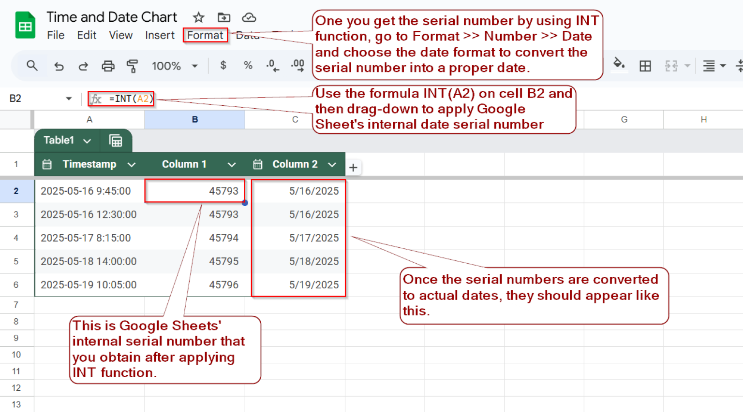Click the Undo icon
This screenshot has height=412, width=743.
coord(59,66)
